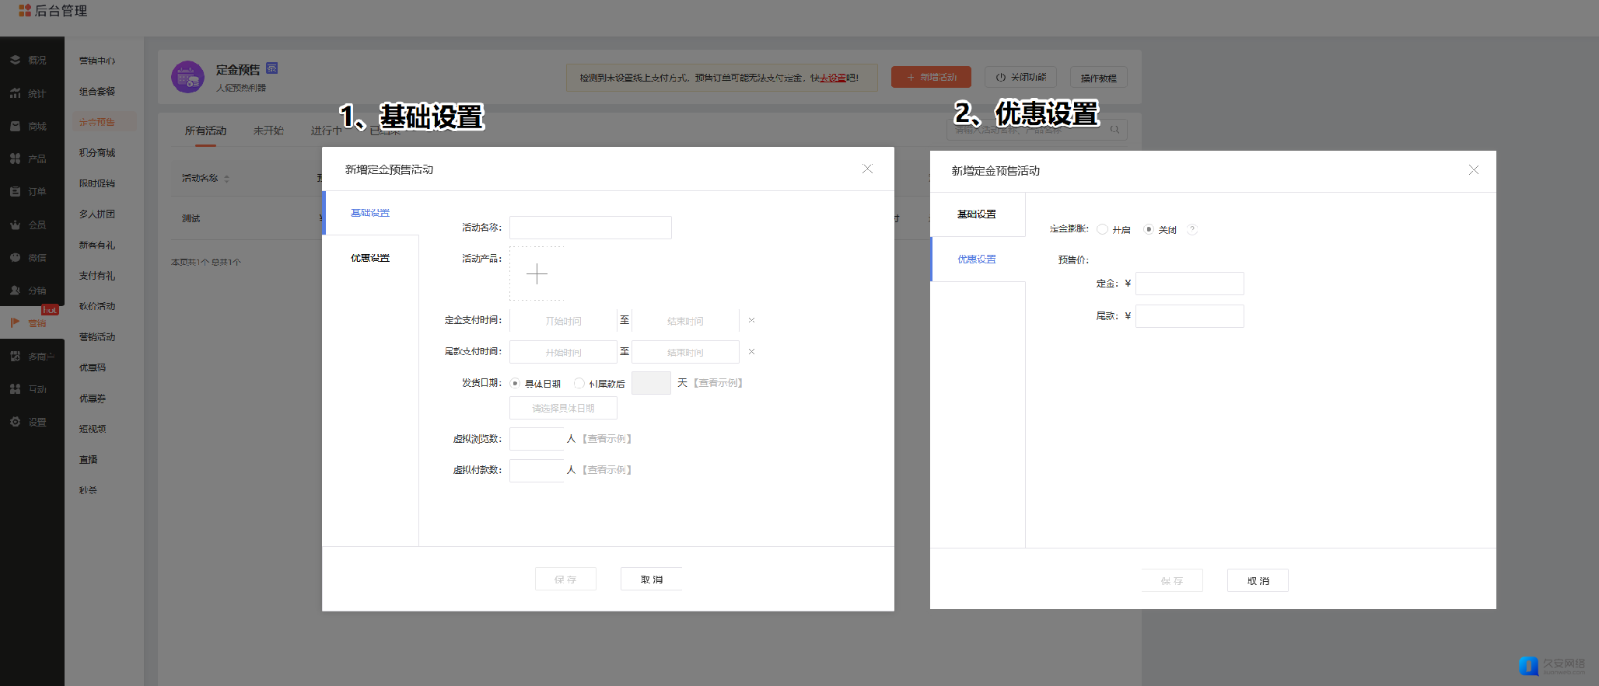Image resolution: width=1599 pixels, height=686 pixels.
Task: Select 优惠设置 tab in right dialog
Action: 977,259
